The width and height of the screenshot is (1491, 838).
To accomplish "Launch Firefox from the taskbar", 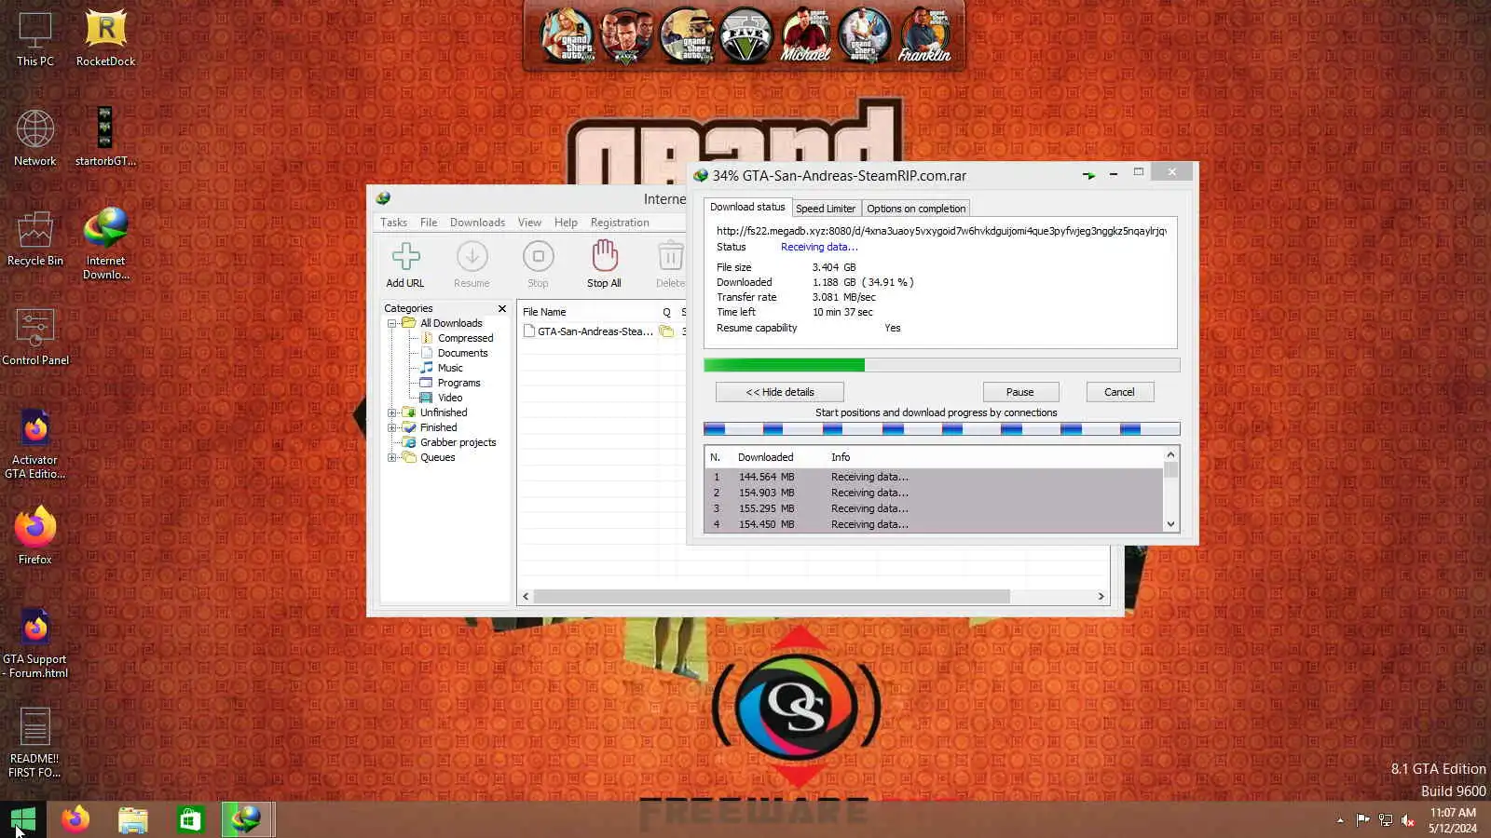I will (75, 819).
